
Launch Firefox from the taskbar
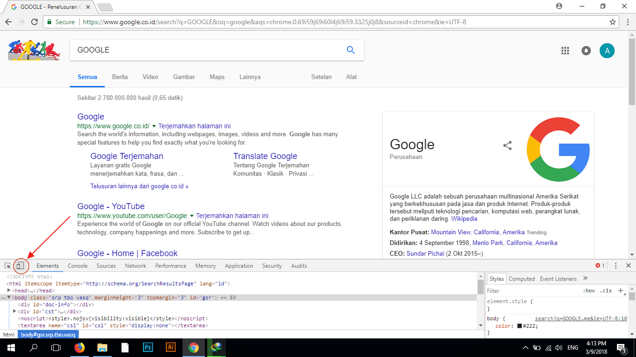click(80, 347)
